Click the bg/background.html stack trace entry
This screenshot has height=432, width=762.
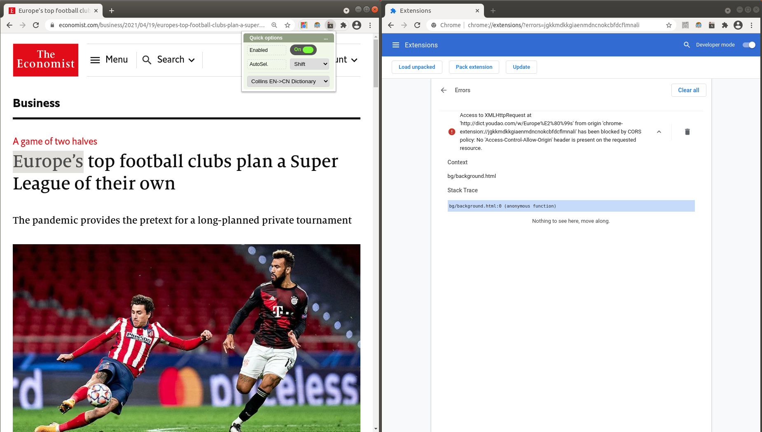coord(503,206)
